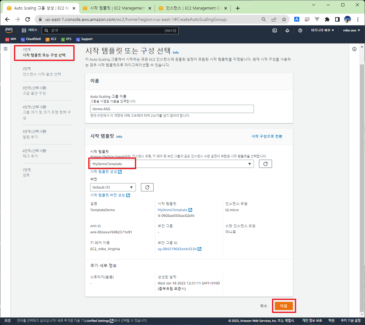This screenshot has height=325, width=365.
Task: Open a new browser tab
Action: tap(237, 8)
